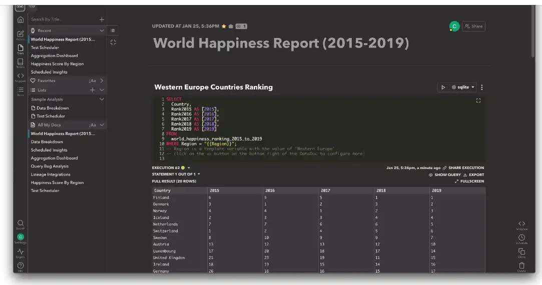The image size is (542, 285).
Task: Switch to the DEMO environment tab
Action: tap(20, 7)
